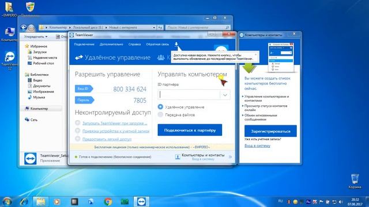Click the update download arrow icon in TeamViewer

tap(176, 44)
